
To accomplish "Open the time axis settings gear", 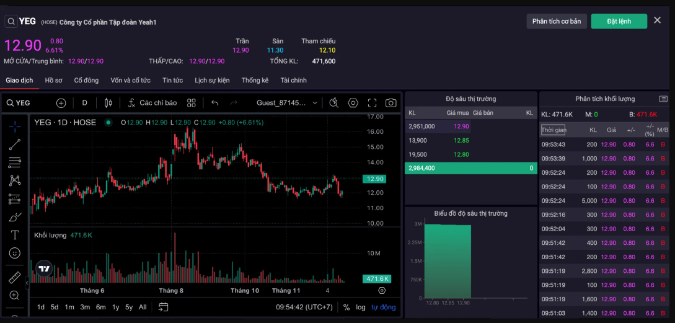I will click(381, 290).
